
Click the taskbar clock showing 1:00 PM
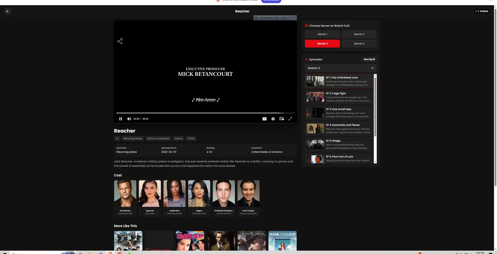coord(480,253)
